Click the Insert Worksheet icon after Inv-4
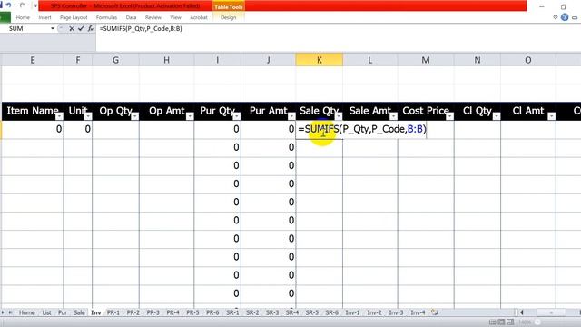This screenshot has height=327, width=581. 435,312
